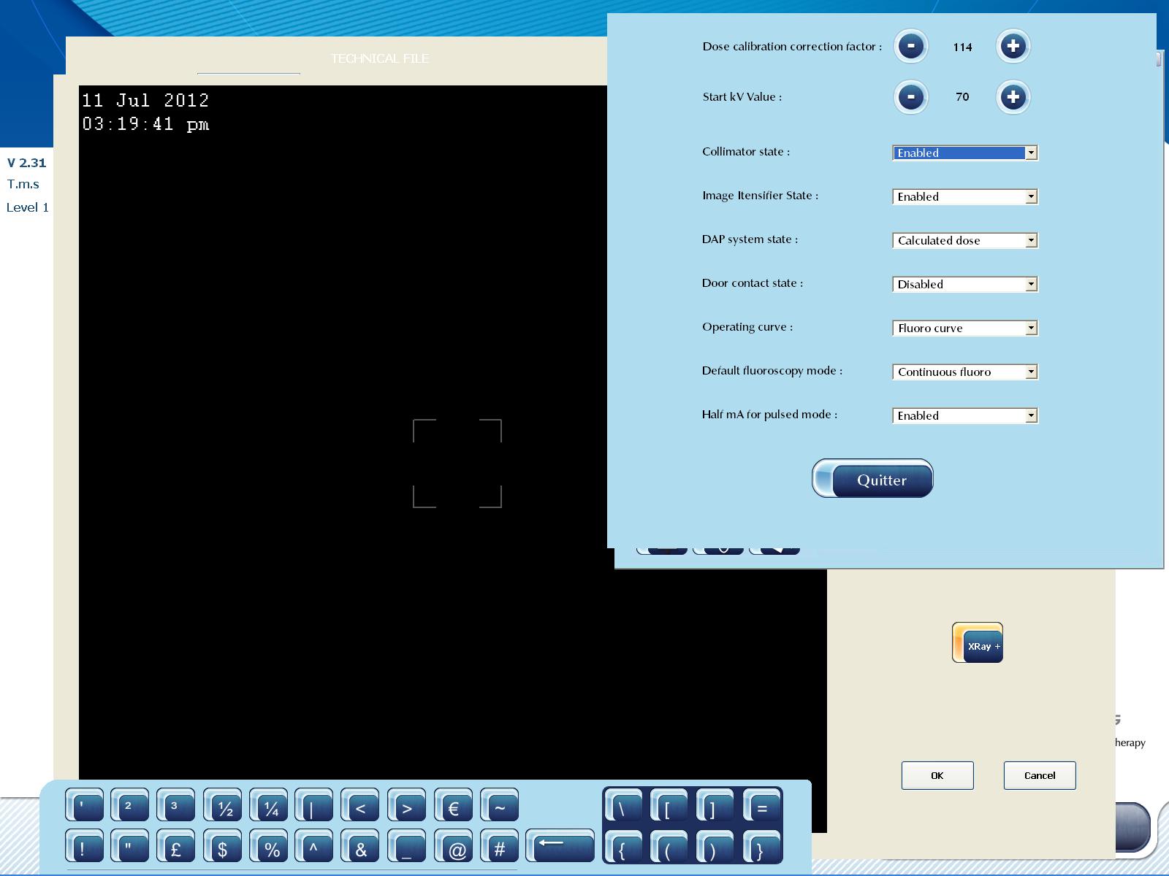Click the image timestamp 03:19:41 pm
The width and height of the screenshot is (1169, 876).
click(x=145, y=124)
